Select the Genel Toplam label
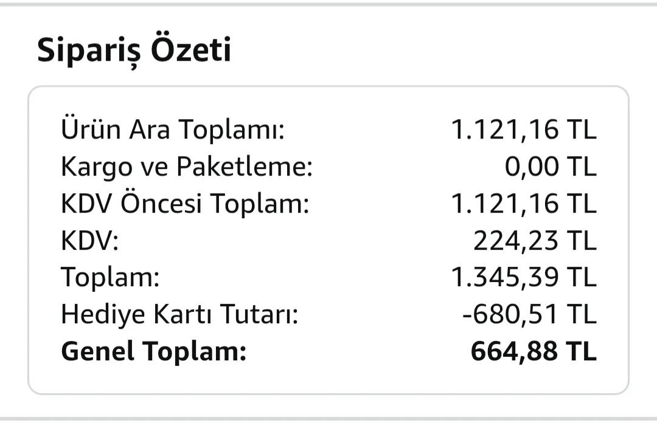 point(153,351)
